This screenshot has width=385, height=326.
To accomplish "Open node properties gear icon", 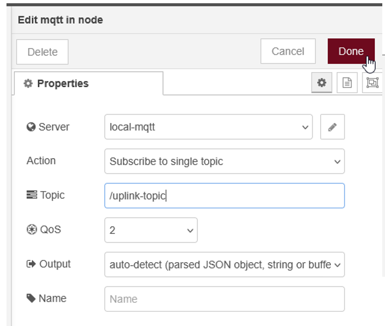I will 322,83.
